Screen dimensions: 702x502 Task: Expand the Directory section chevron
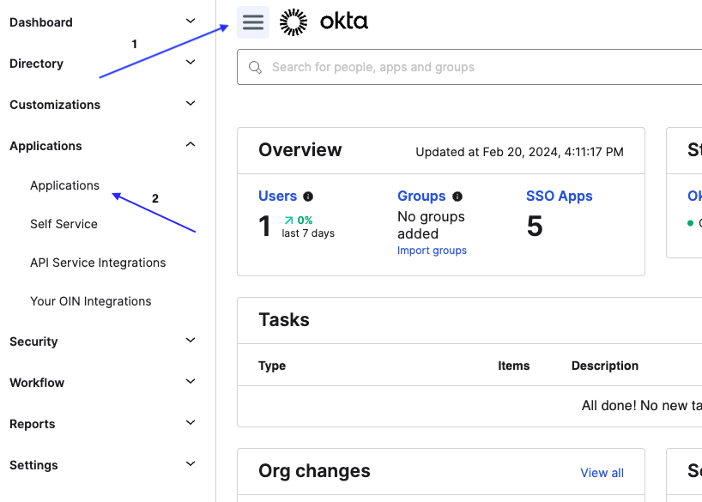191,63
